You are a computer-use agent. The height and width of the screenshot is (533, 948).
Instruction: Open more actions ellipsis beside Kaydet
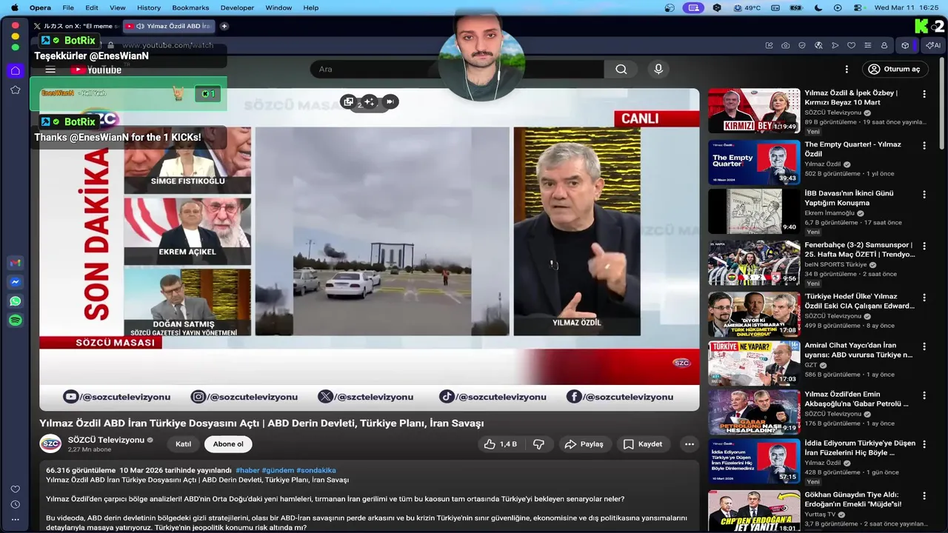[690, 444]
